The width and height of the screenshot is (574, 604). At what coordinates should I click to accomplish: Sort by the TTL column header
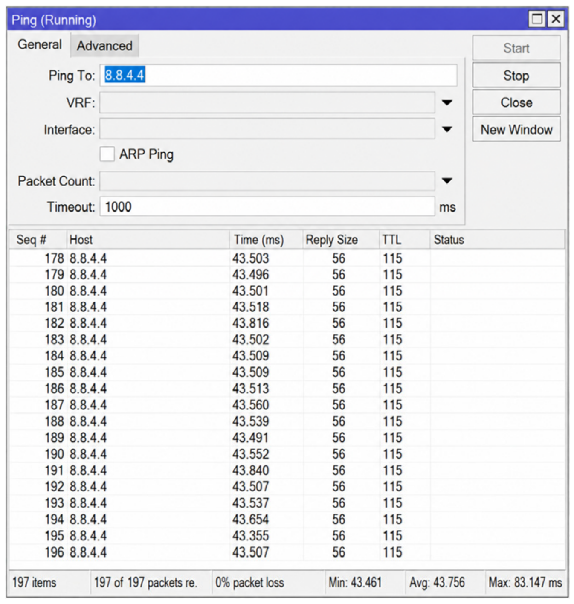pyautogui.click(x=404, y=240)
